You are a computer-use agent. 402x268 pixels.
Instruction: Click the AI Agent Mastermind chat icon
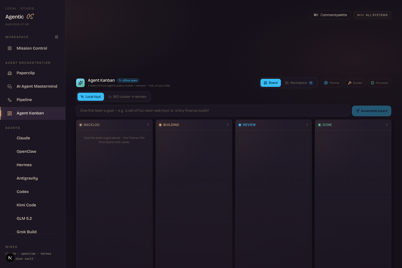[x=10, y=86]
